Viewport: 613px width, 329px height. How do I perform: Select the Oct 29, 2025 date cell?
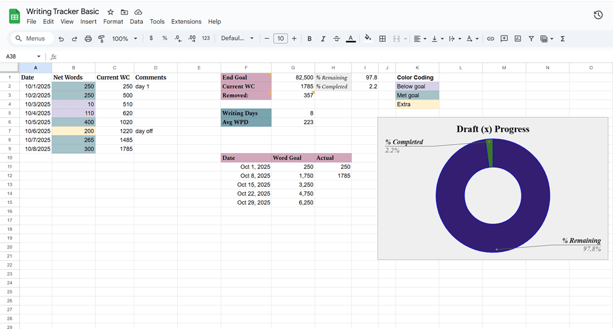click(x=246, y=202)
